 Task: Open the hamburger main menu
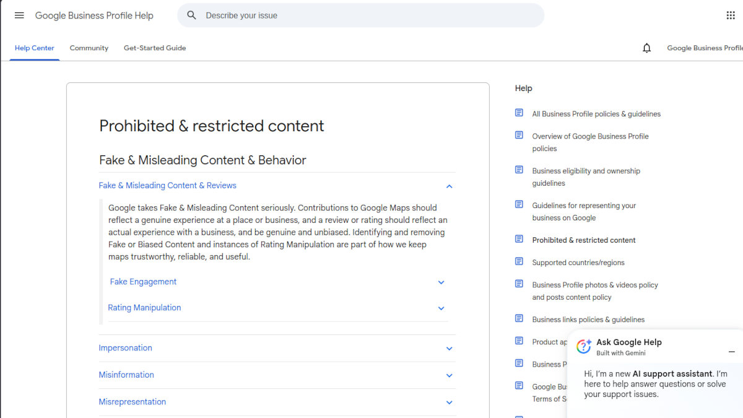(19, 15)
